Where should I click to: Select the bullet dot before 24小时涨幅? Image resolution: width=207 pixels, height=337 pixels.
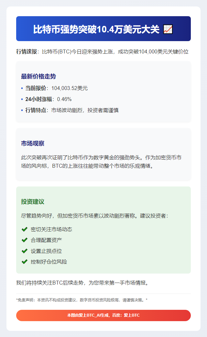pos(22,99)
